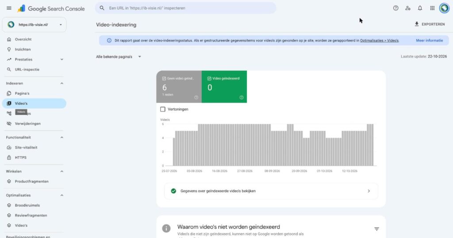The width and height of the screenshot is (453, 238).
Task: Click the HTTPS lock icon
Action: 9,157
